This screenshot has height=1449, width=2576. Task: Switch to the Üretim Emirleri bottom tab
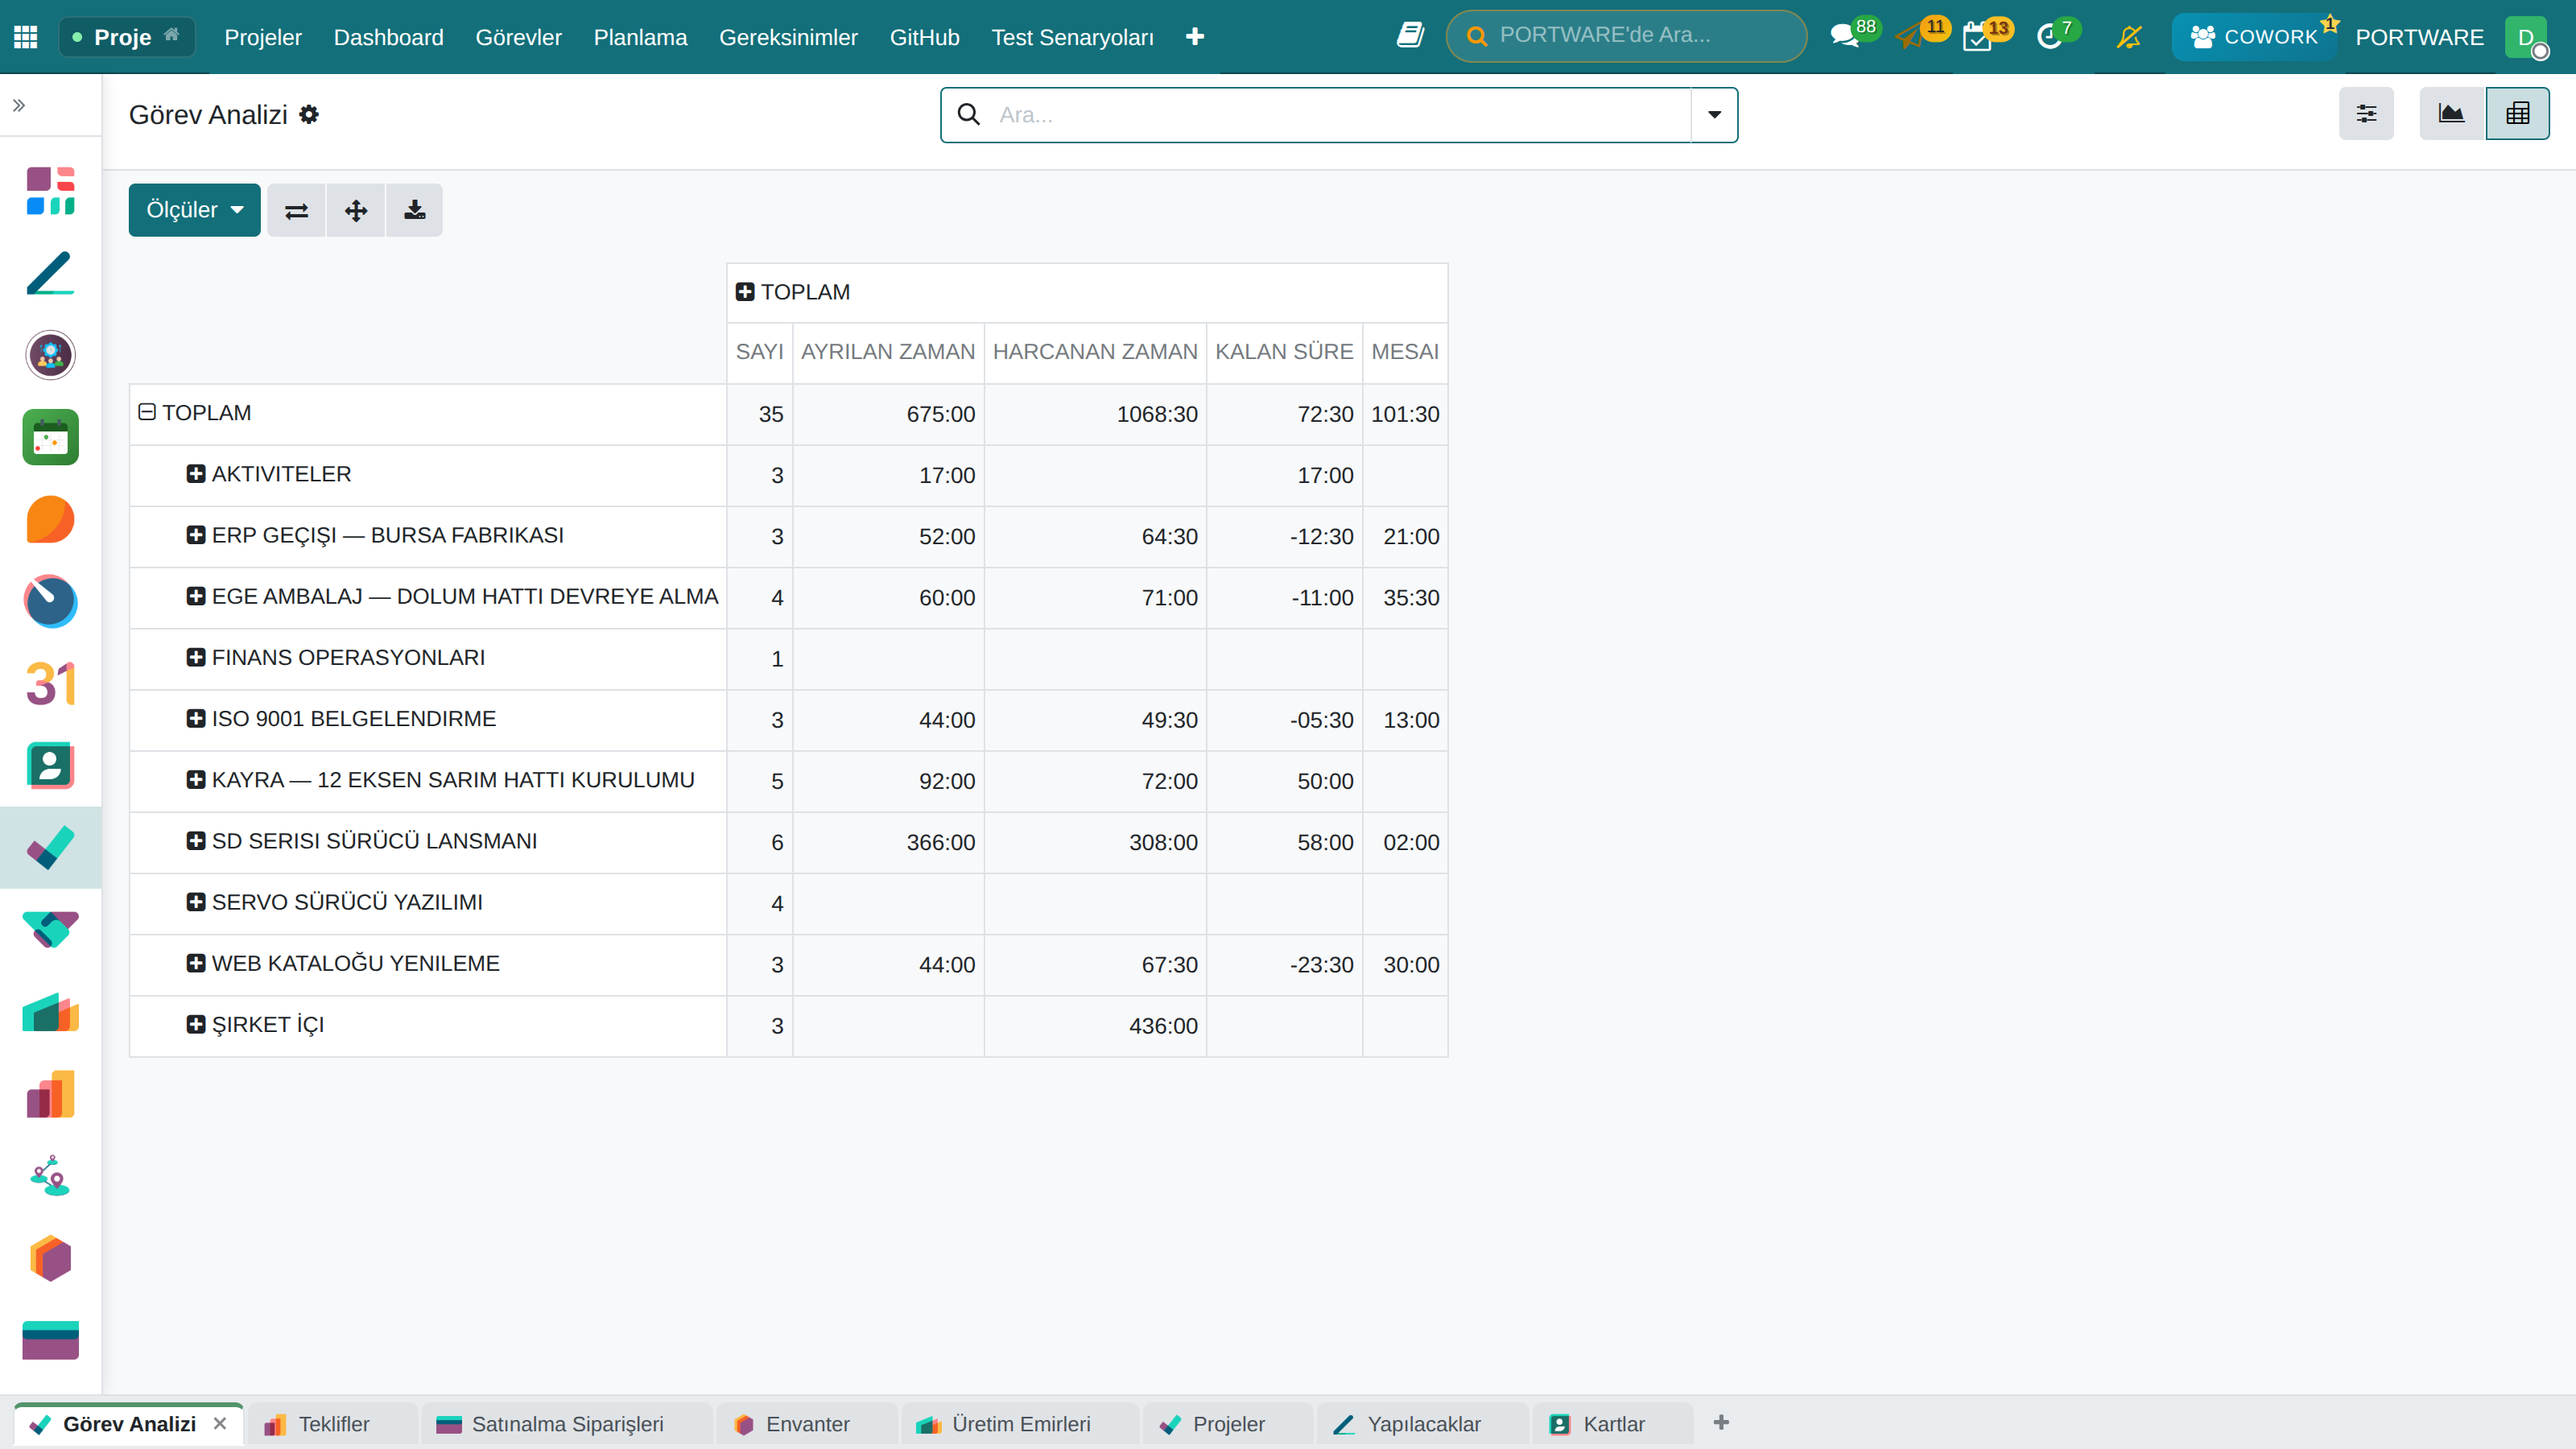click(x=1020, y=1424)
